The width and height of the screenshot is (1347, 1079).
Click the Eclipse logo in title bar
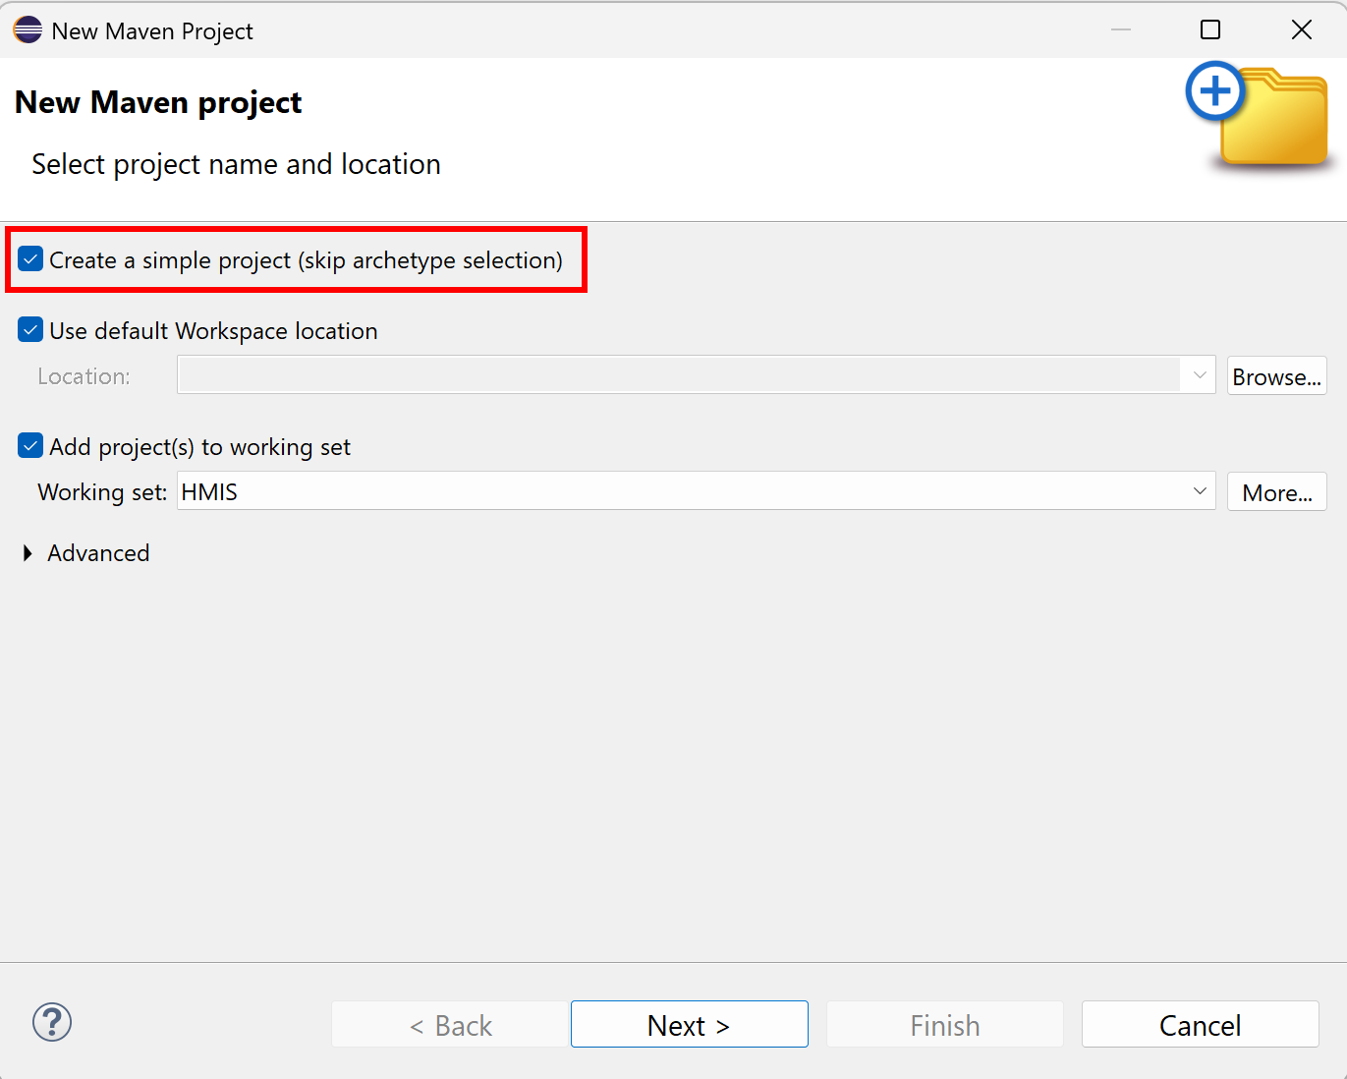coord(28,30)
